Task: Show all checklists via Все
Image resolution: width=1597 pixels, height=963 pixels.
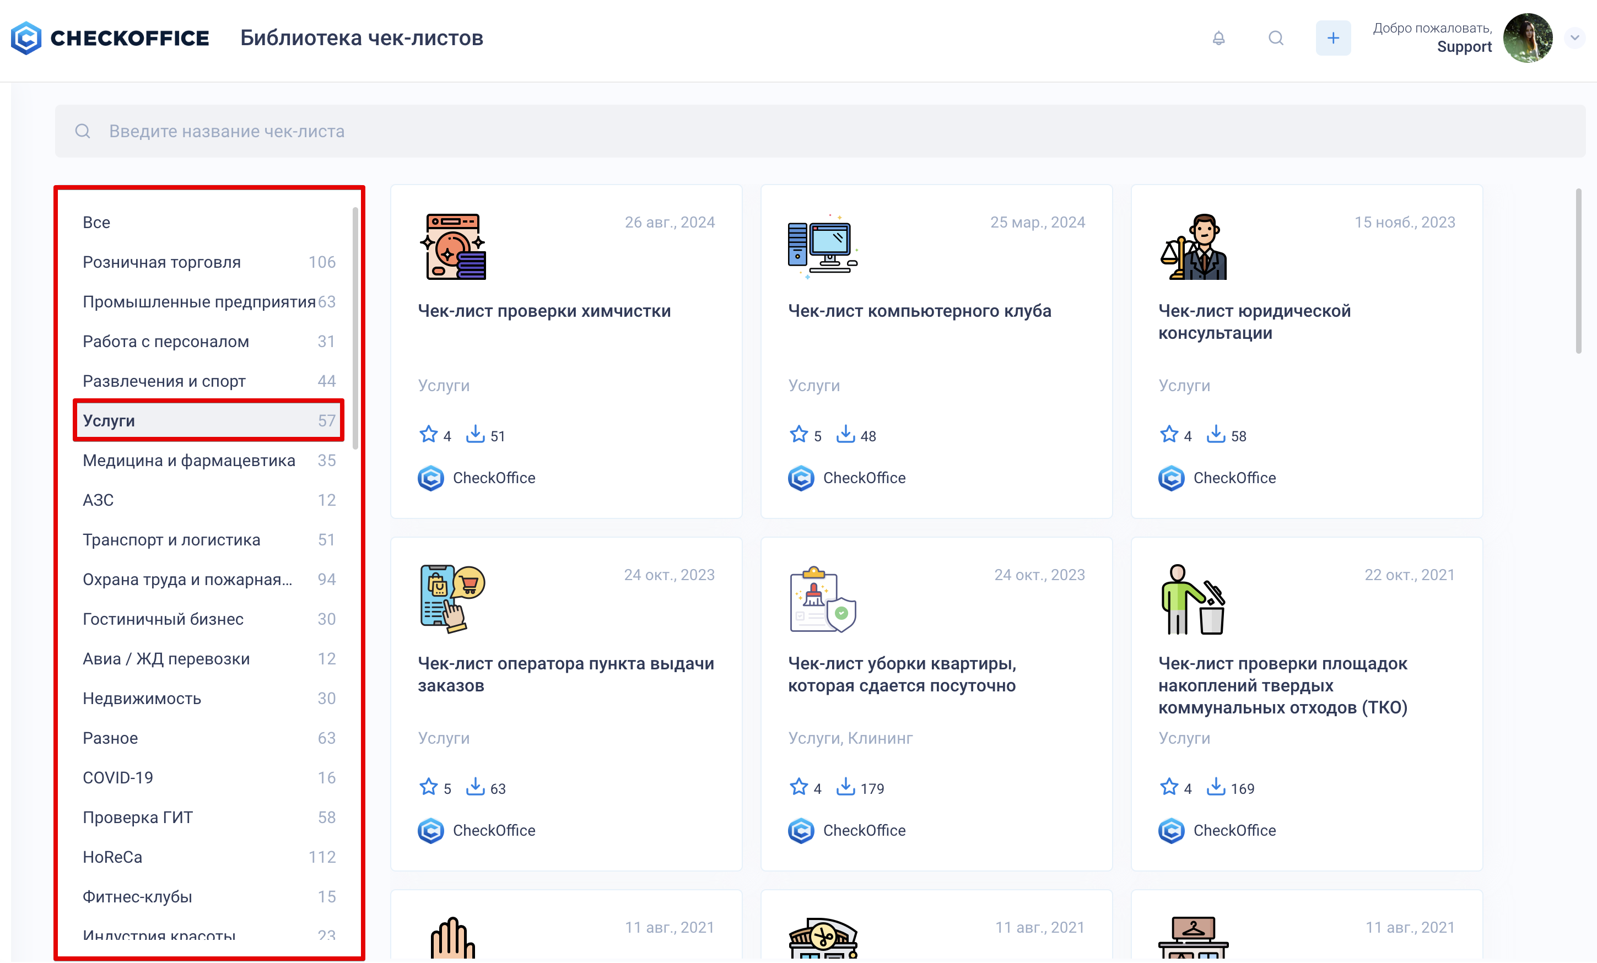Action: (x=96, y=222)
